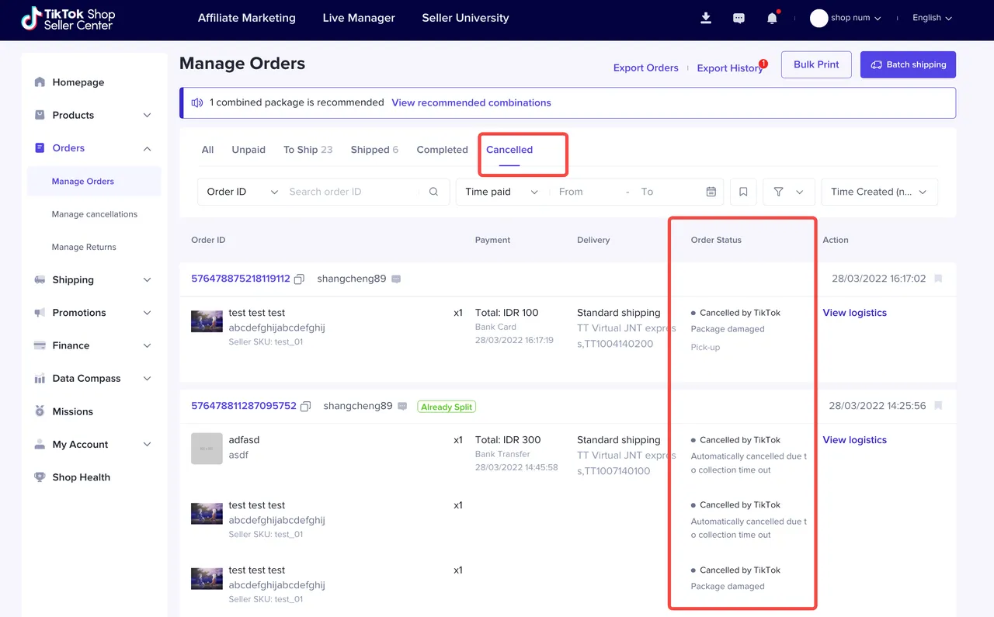Click the bookmark icon beside filter
This screenshot has height=617, width=994.
(x=743, y=192)
